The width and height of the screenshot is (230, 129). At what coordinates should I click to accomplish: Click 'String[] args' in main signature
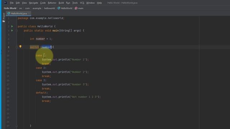(70, 30)
